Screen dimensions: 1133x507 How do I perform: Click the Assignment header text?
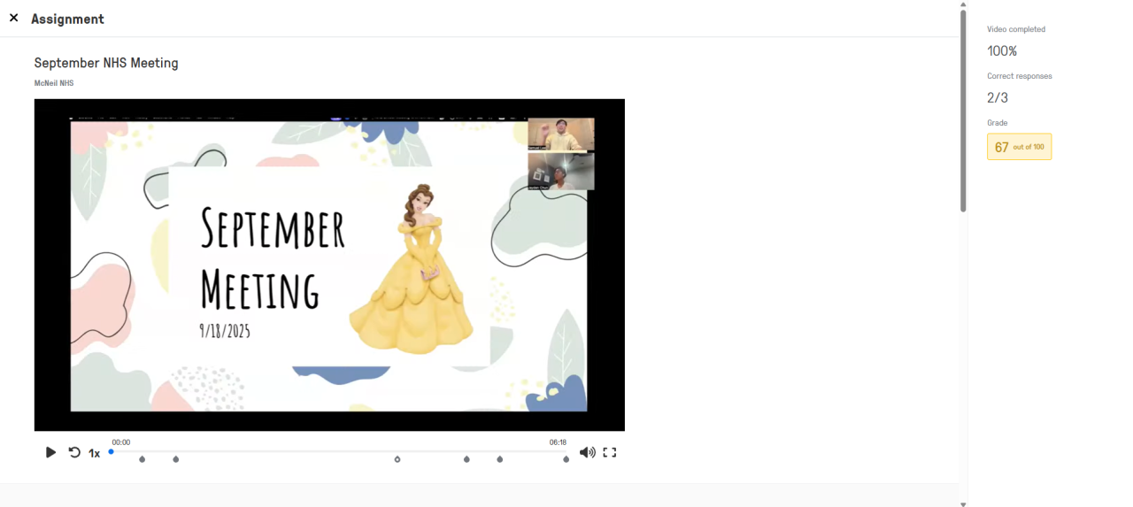(x=67, y=19)
